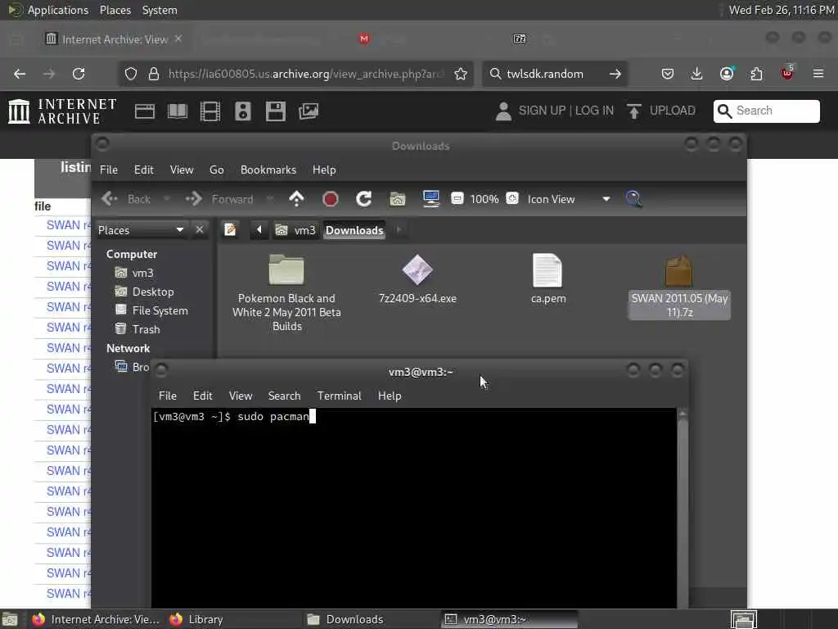Open Terminal menu in terminal window

click(x=340, y=396)
